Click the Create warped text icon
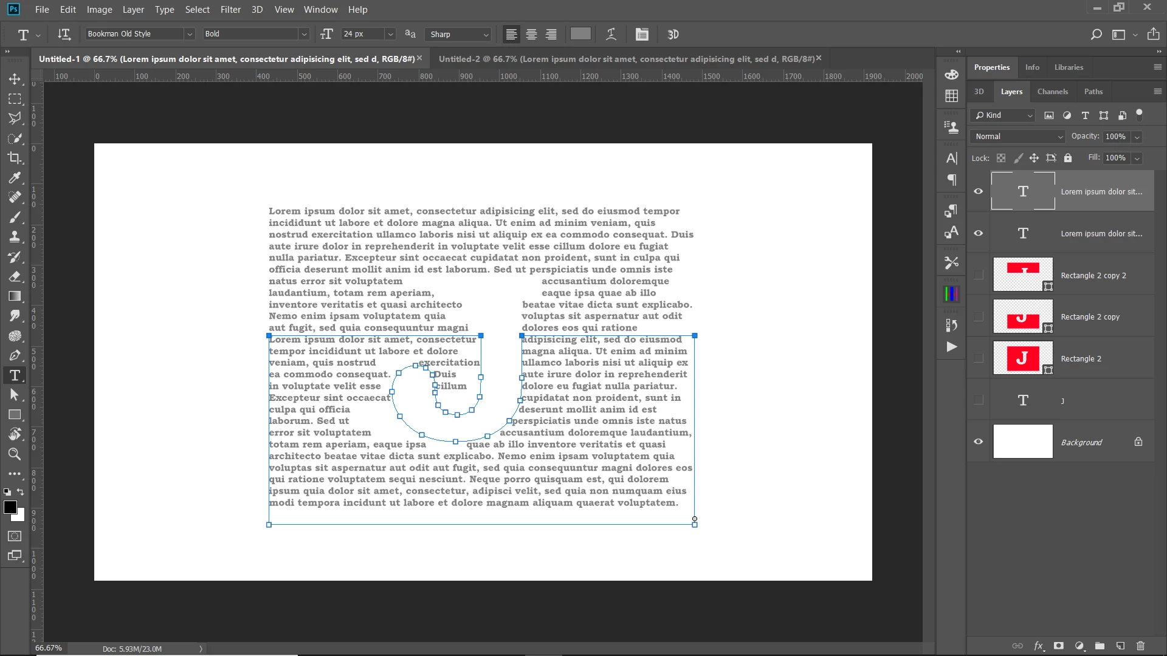This screenshot has height=656, width=1167. (x=611, y=34)
